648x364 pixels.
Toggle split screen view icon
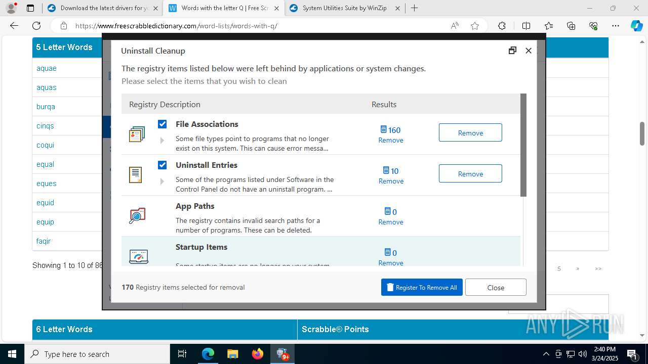(526, 26)
